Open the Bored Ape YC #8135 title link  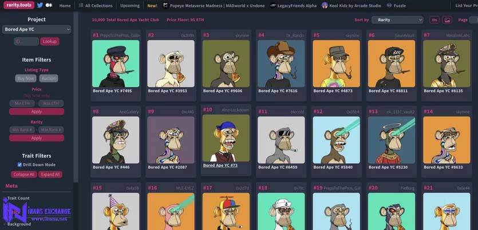coord(443,91)
